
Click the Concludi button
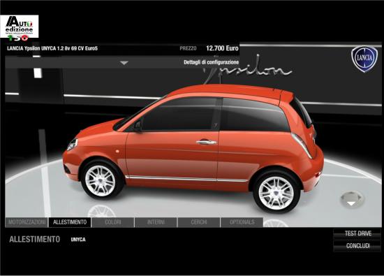357,246
